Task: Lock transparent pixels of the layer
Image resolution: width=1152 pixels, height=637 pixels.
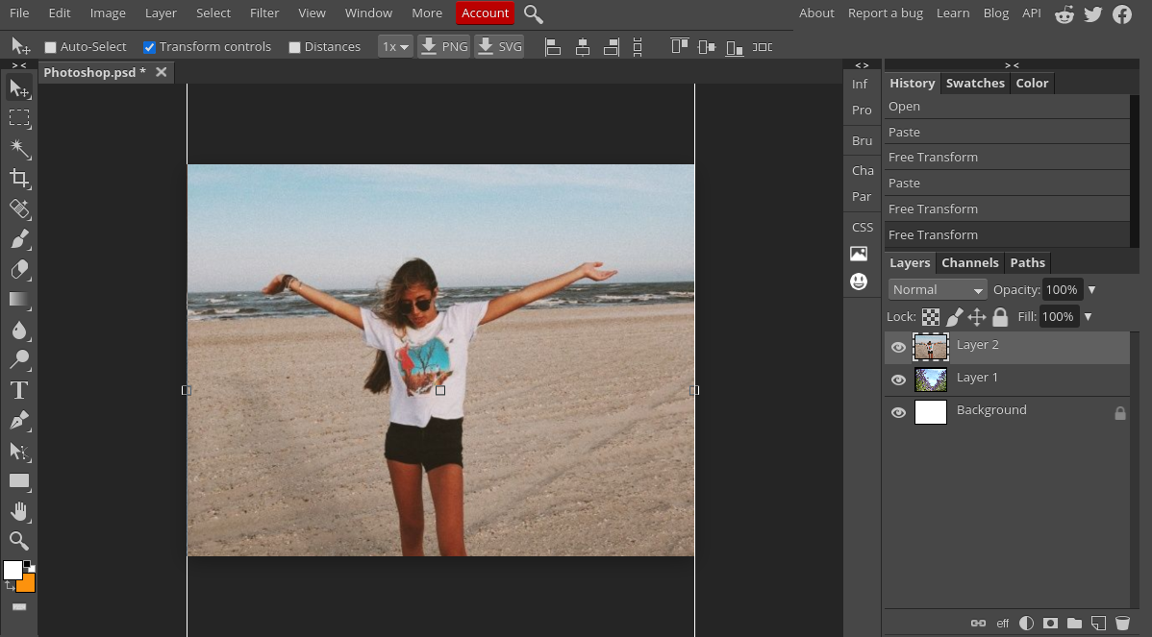Action: click(x=931, y=317)
